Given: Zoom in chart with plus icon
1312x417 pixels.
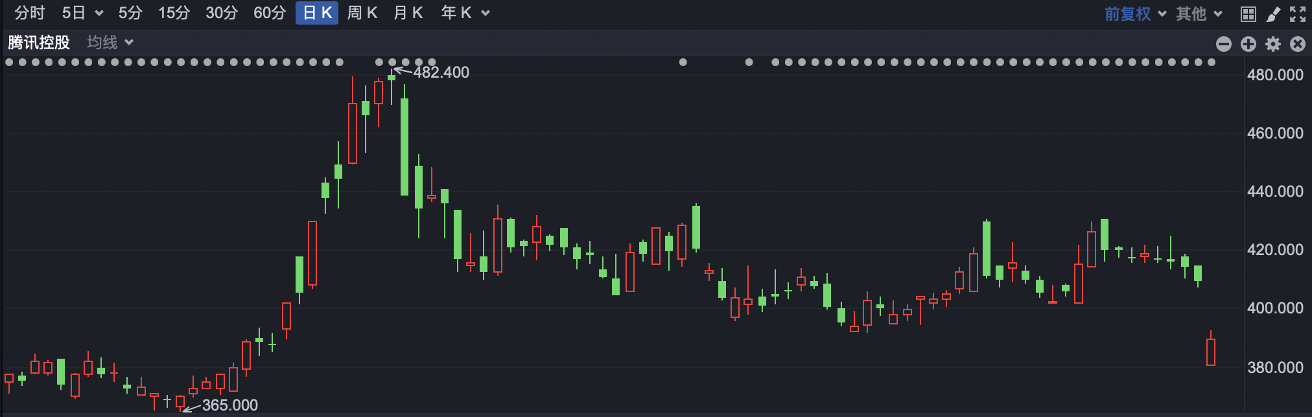Looking at the screenshot, I should pos(1248,43).
